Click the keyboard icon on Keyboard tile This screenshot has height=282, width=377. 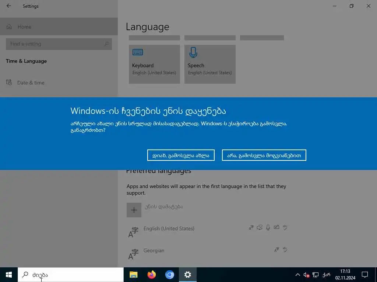pyautogui.click(x=138, y=52)
